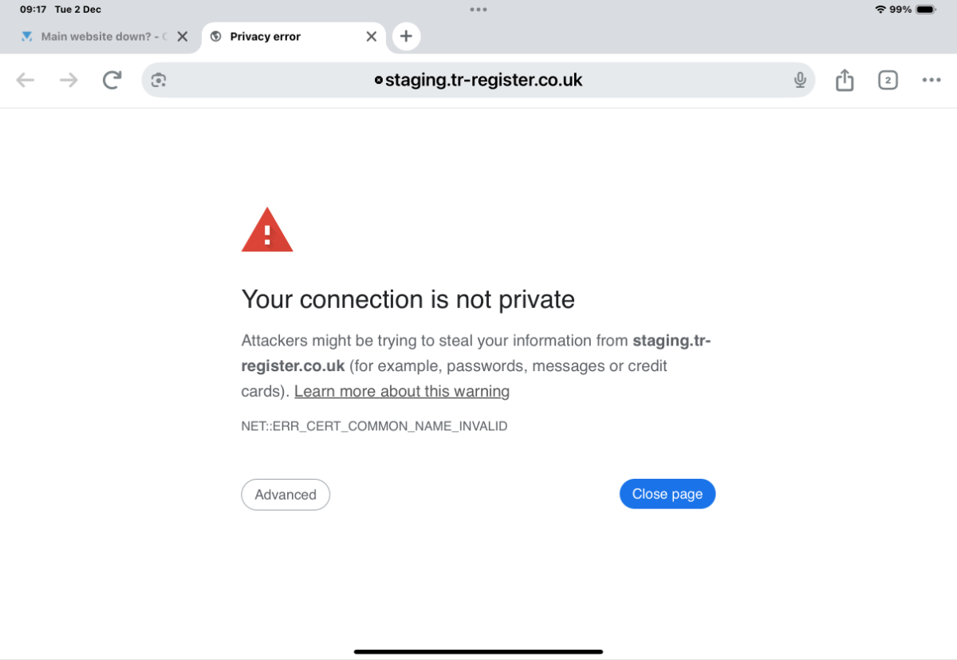This screenshot has height=660, width=957.
Task: Open the browser's three-dot more menu
Action: click(931, 80)
